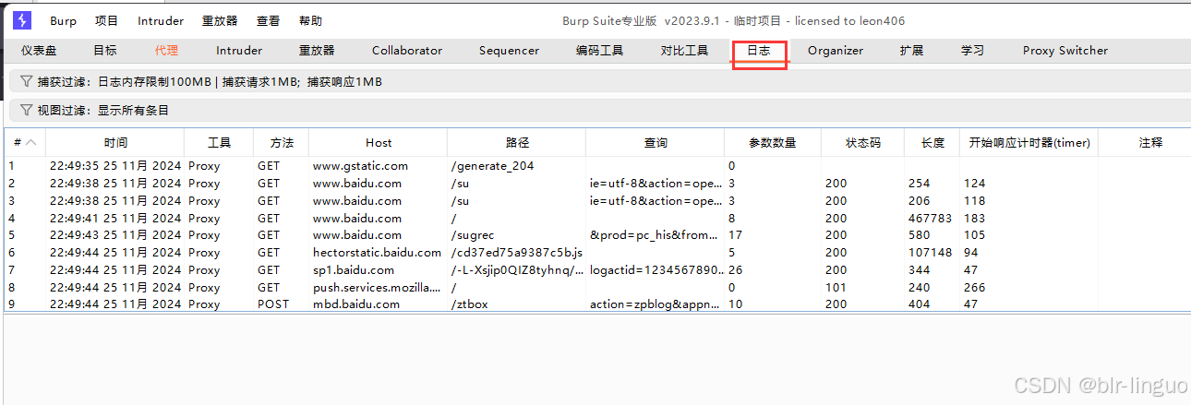Select the &prod=pc_his&from query cell
Viewport: 1191px width, 405px height.
point(656,235)
